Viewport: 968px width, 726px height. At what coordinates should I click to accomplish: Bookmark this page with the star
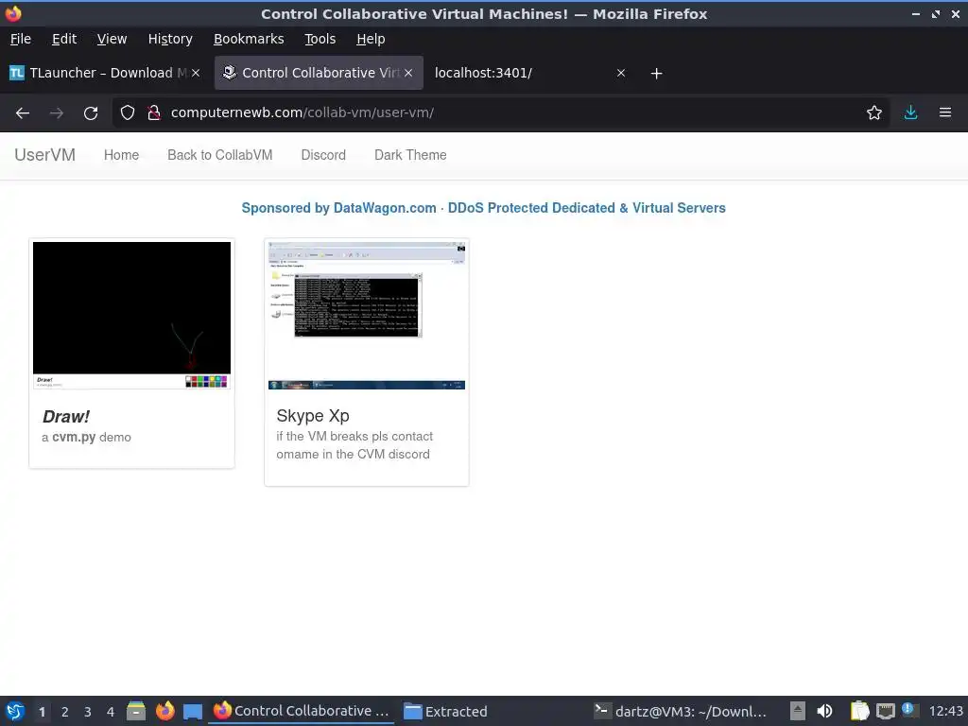coord(874,112)
